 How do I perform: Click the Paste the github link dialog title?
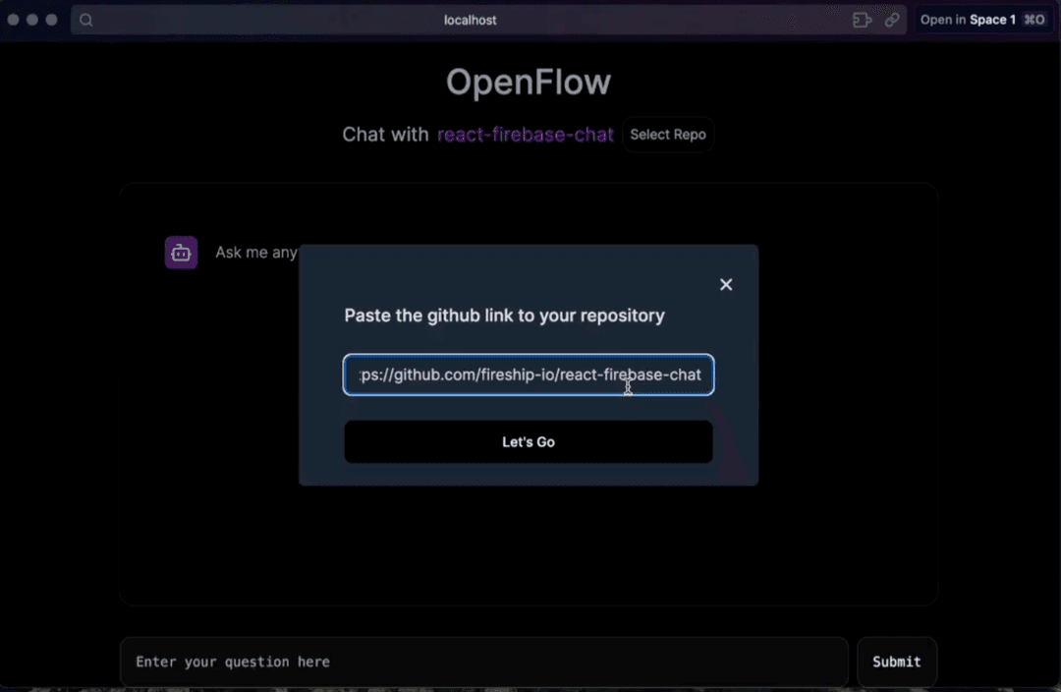pos(504,316)
